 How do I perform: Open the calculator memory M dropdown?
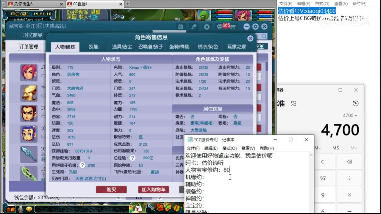[x=353, y=148]
